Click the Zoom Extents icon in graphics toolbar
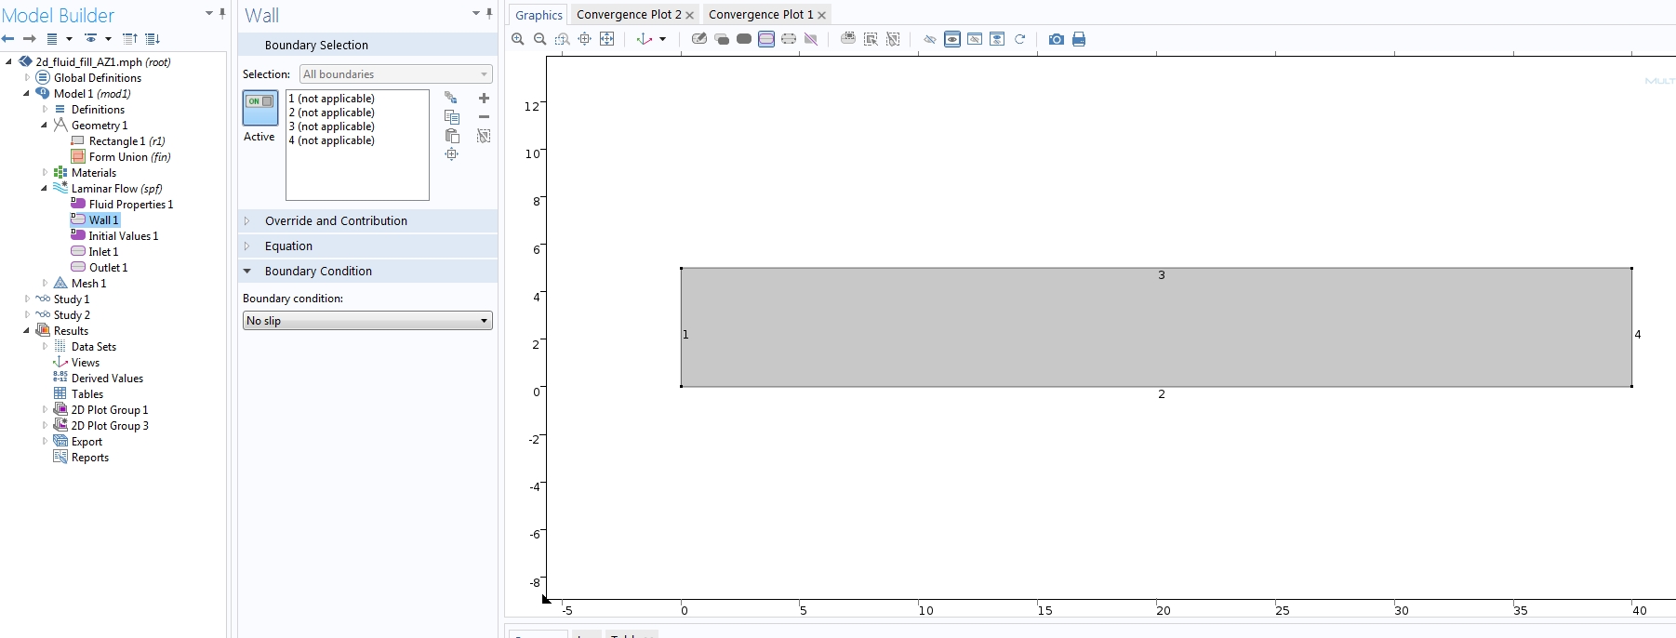 click(607, 39)
